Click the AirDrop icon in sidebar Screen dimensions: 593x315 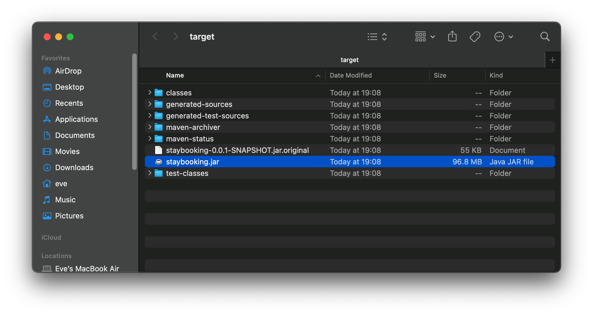coord(47,71)
